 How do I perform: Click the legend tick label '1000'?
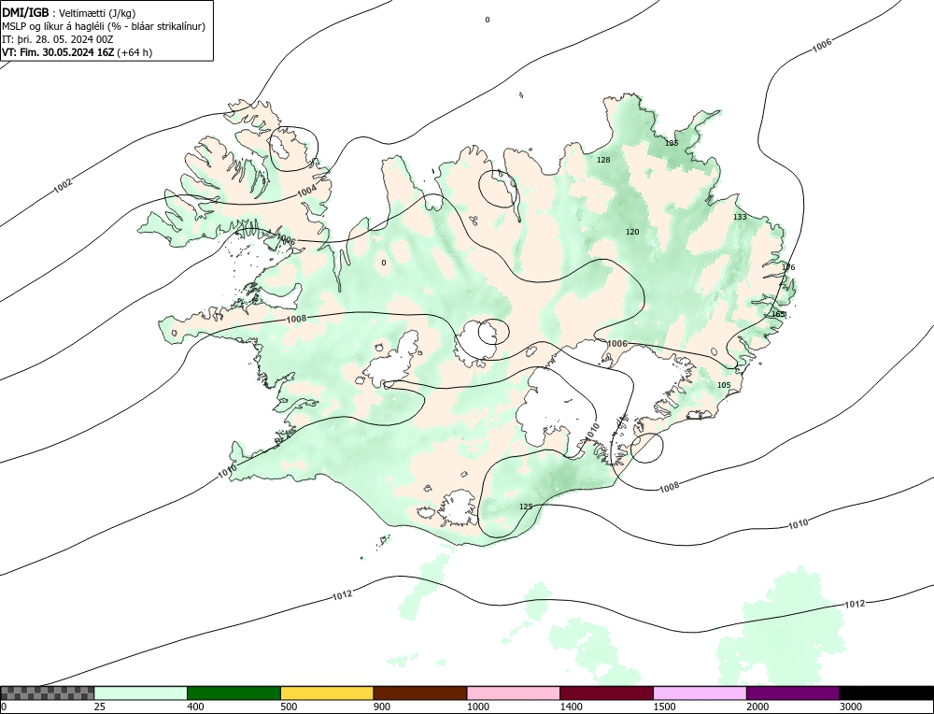[478, 707]
